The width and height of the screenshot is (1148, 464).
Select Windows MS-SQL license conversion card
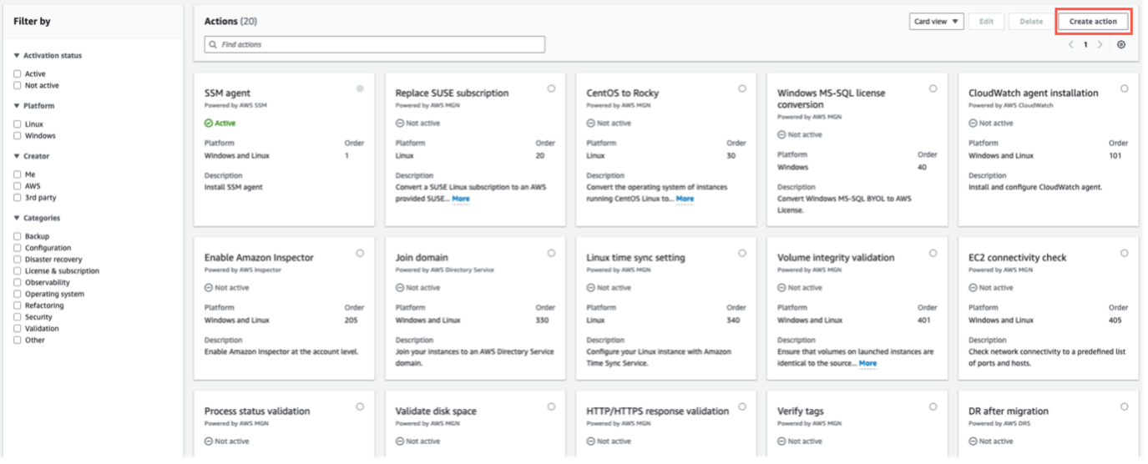[x=933, y=88]
